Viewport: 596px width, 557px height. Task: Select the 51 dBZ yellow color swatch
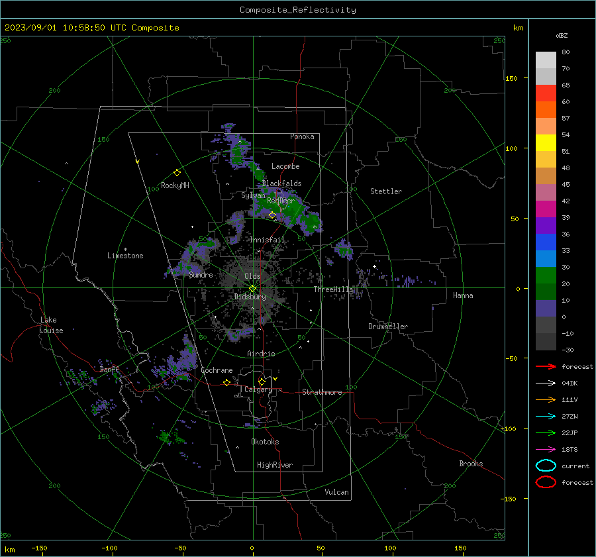(546, 142)
